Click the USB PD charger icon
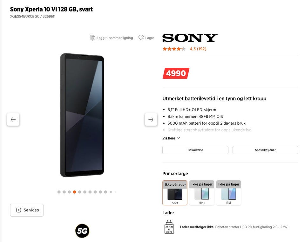Image resolution: width=305 pixels, height=242 pixels. click(x=169, y=227)
